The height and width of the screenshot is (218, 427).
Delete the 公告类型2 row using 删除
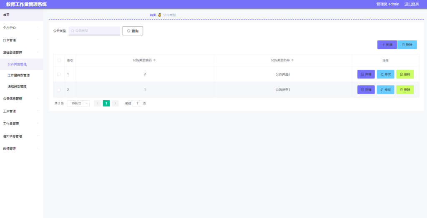tap(405, 74)
